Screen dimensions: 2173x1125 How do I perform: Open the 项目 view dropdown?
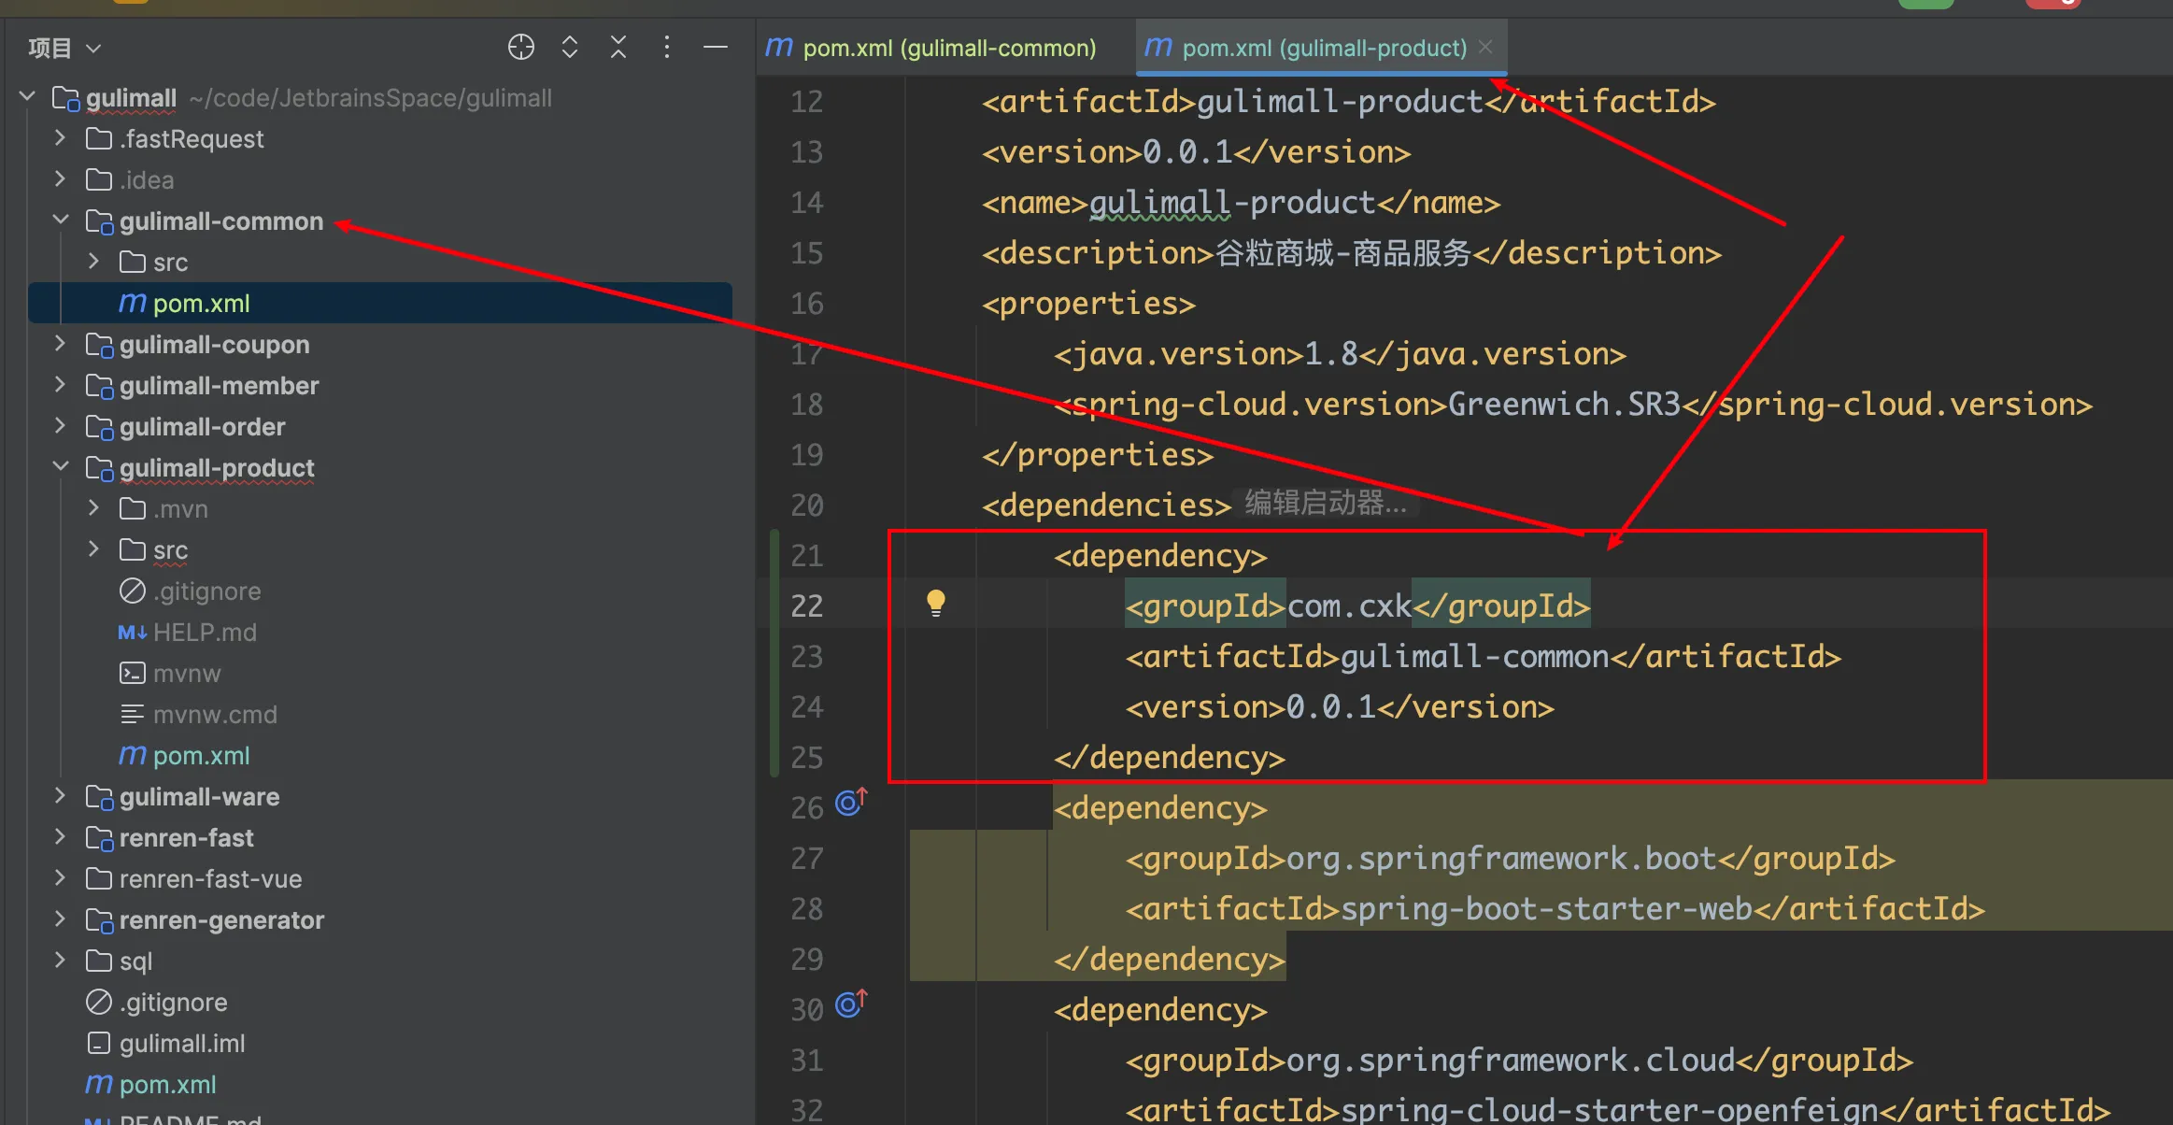pos(64,48)
